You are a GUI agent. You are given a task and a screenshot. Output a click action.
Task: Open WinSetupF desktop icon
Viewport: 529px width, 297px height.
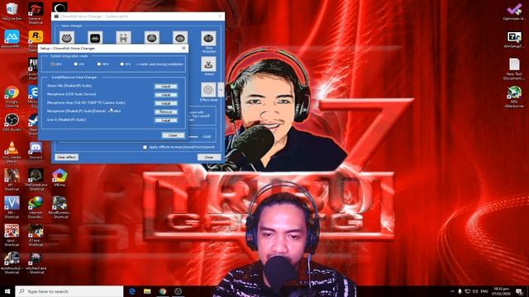coord(514,40)
